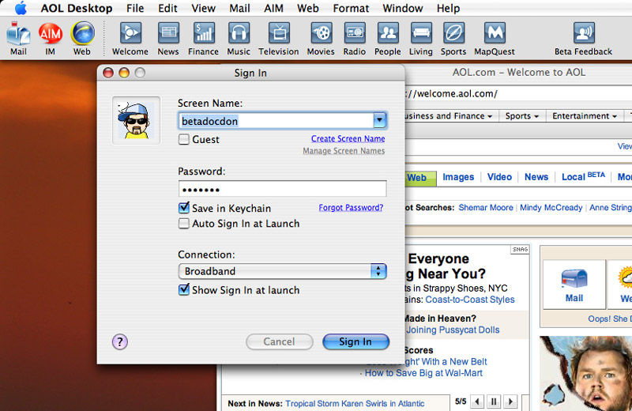Open the Mail menu in menu bar

point(239,8)
